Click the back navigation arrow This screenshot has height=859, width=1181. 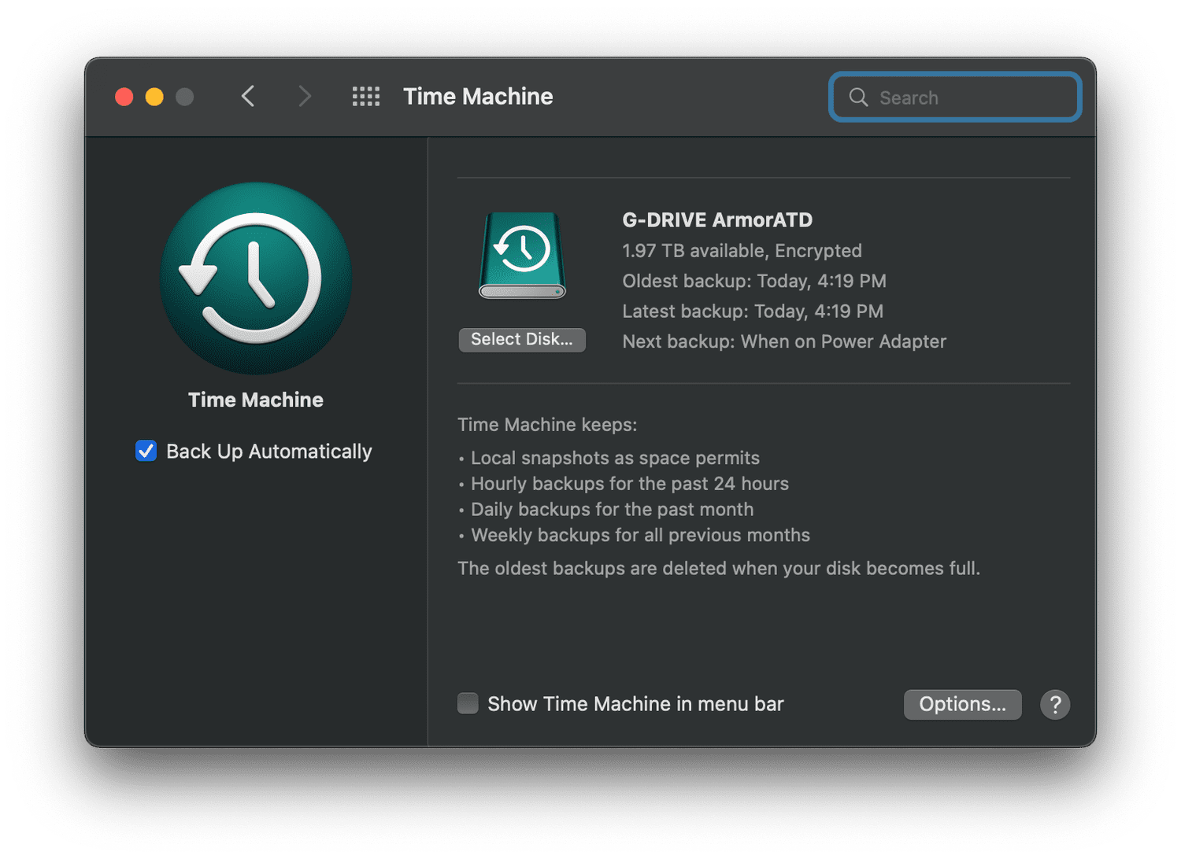coord(247,96)
